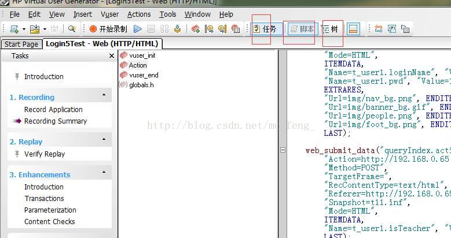Open the File menu

tap(14, 14)
